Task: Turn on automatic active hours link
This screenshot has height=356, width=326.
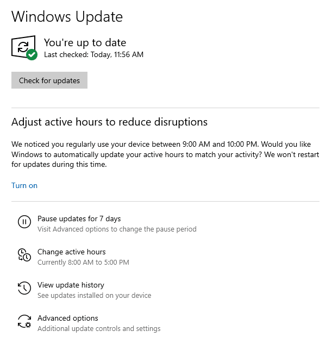Action: click(24, 185)
